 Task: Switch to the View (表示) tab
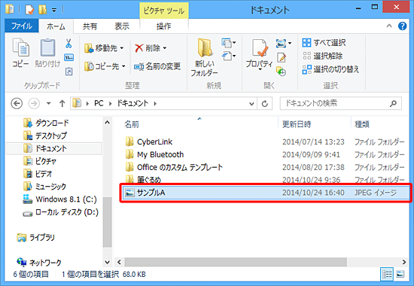tap(122, 26)
